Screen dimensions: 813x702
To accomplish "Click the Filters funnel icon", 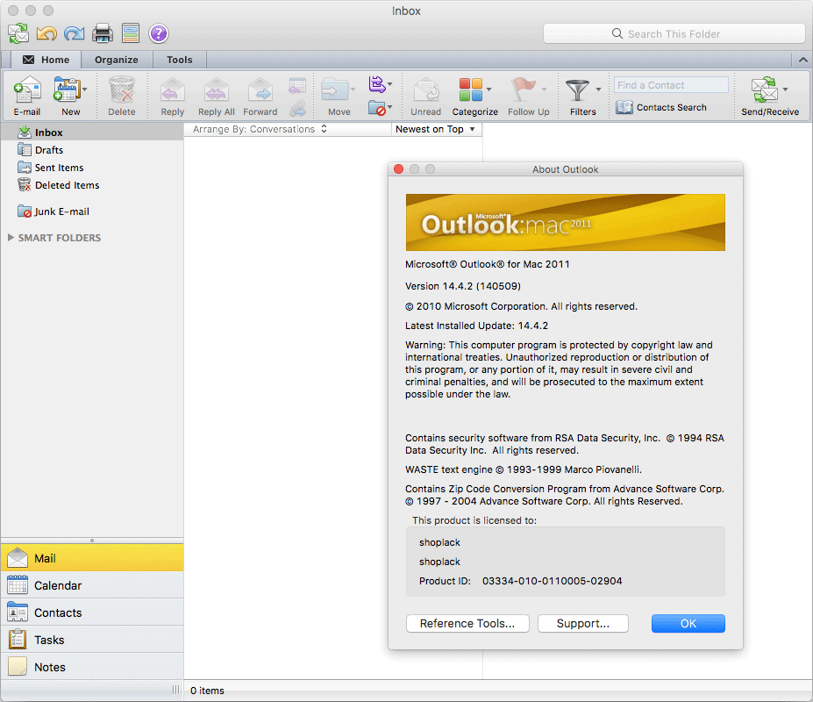I will [x=577, y=90].
